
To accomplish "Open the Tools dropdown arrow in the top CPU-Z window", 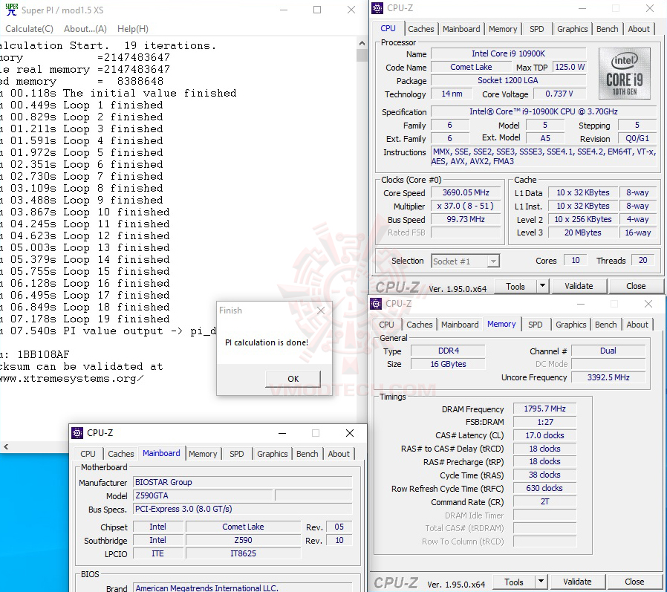I will (542, 286).
